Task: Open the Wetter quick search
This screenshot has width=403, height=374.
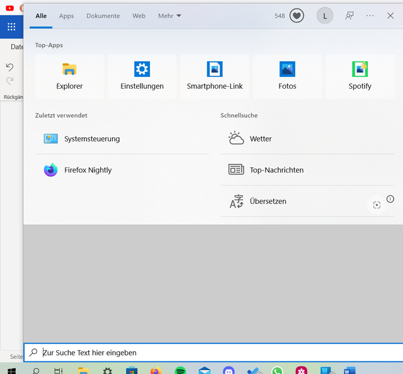Action: click(307, 139)
